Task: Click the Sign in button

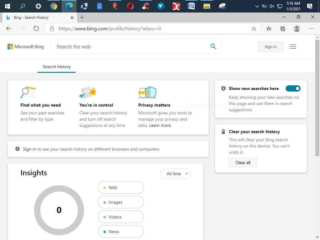Action: tap(270, 47)
